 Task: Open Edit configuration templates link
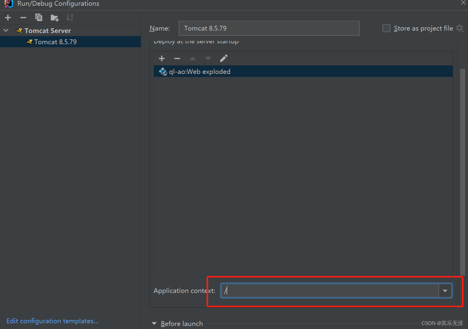(52, 321)
